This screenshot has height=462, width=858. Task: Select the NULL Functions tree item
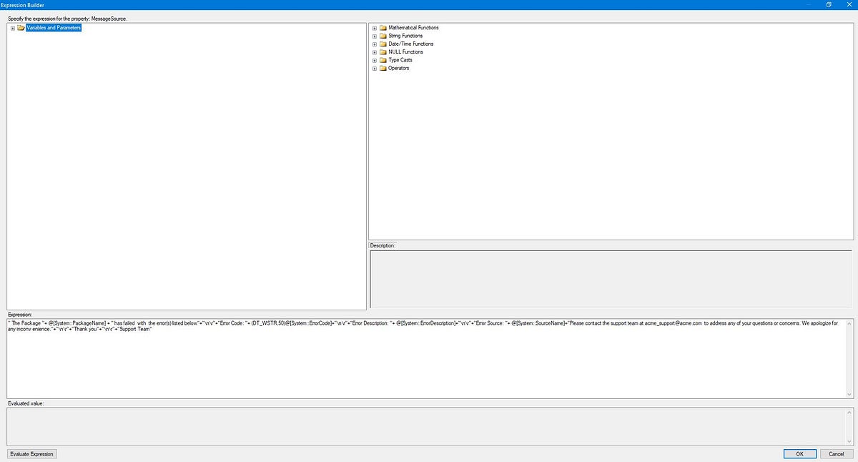click(x=404, y=51)
